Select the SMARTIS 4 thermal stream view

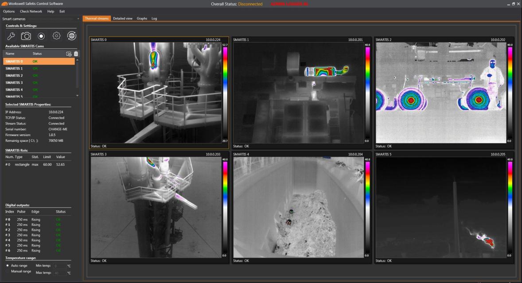298,207
